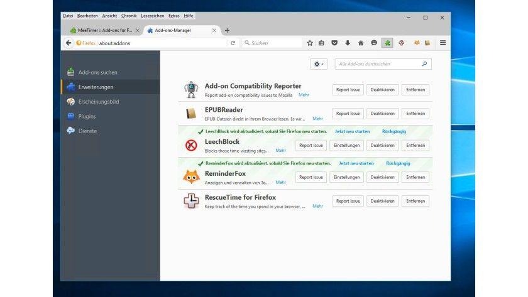Go to the home page icon
This screenshot has width=528, height=297.
tap(361, 43)
